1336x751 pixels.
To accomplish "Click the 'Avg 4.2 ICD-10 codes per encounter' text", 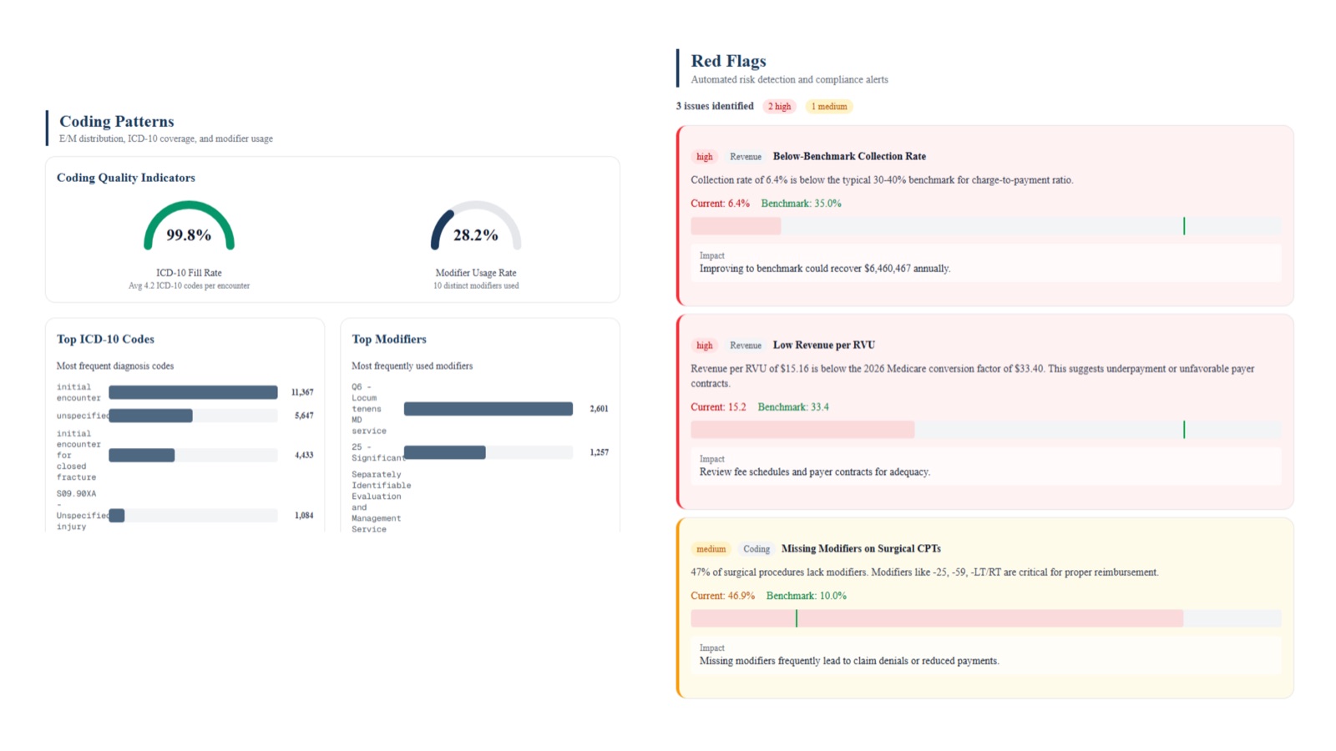I will 189,286.
